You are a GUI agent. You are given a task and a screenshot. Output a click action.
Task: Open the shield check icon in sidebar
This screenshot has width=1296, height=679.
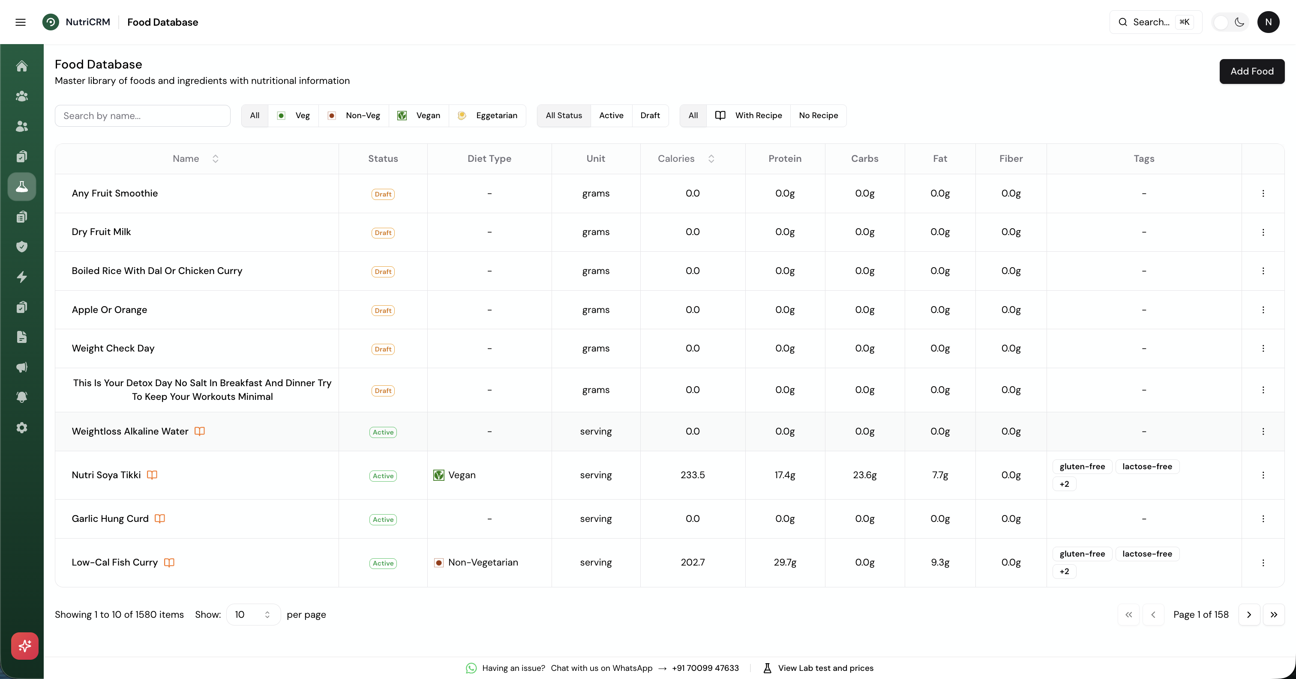click(21, 247)
